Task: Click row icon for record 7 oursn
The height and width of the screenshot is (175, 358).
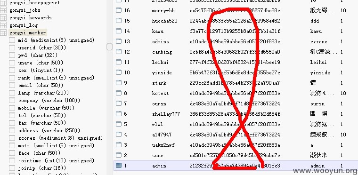Action: 119,103
